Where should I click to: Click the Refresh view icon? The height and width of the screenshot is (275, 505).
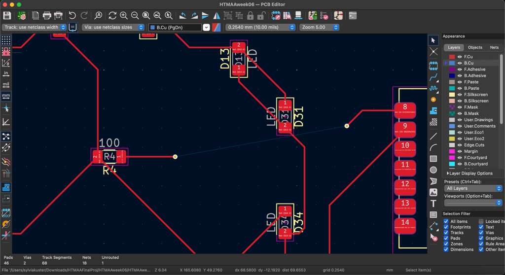pyautogui.click(x=112, y=16)
